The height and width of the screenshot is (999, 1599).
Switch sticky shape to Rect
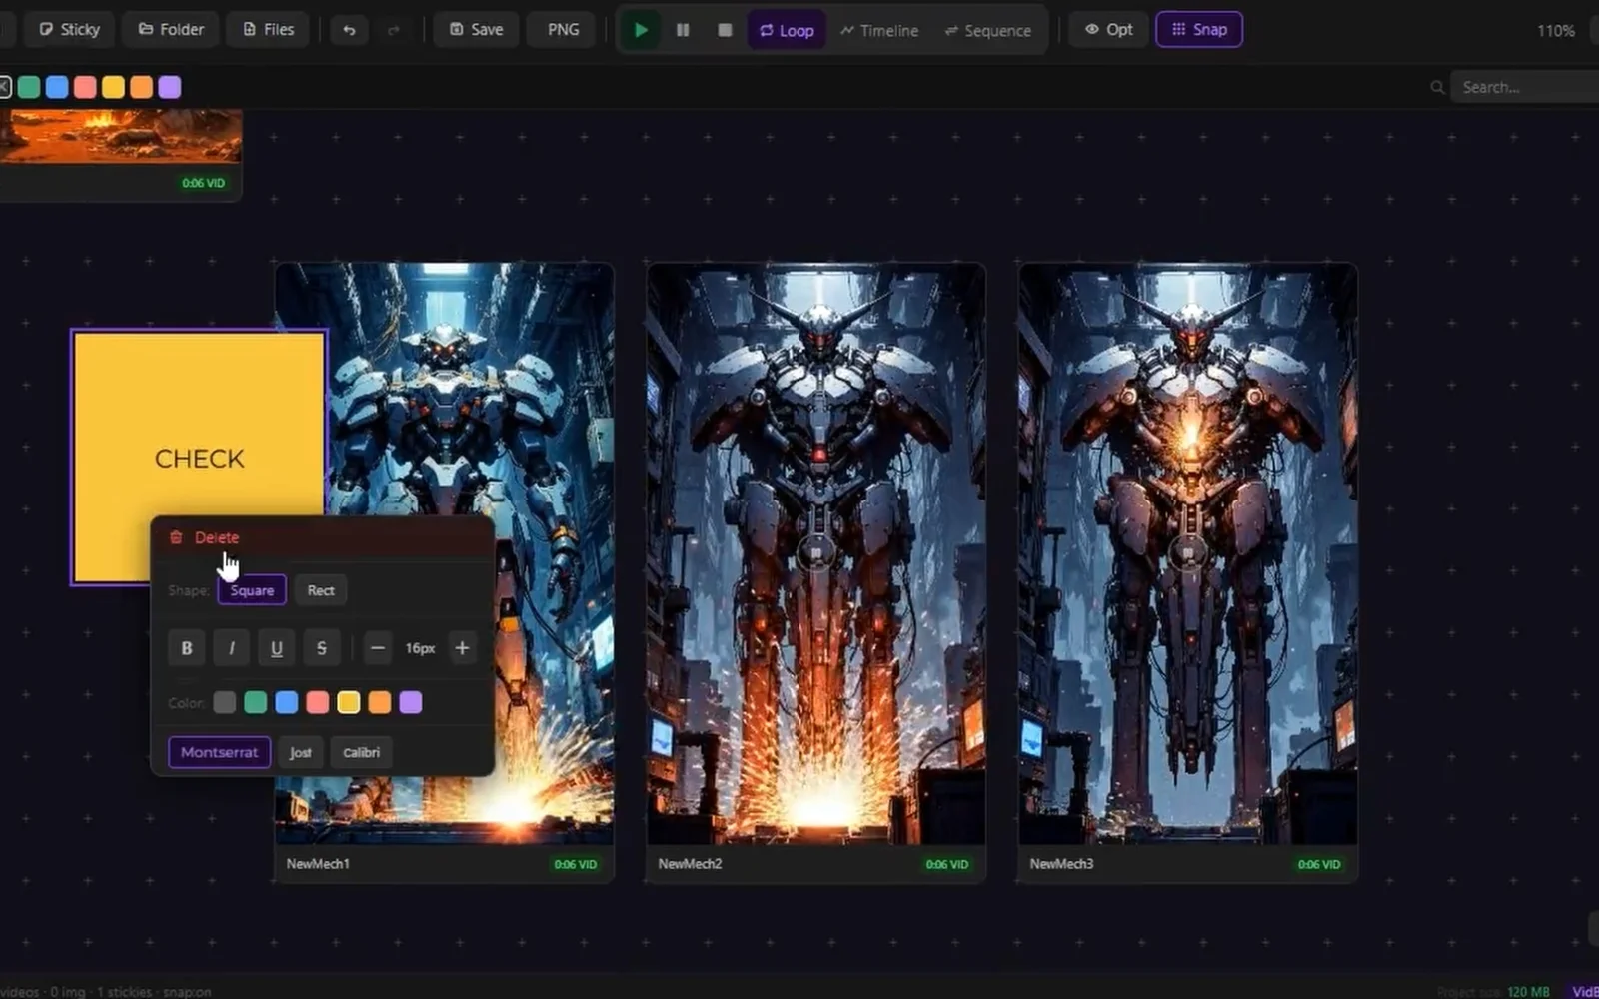321,590
